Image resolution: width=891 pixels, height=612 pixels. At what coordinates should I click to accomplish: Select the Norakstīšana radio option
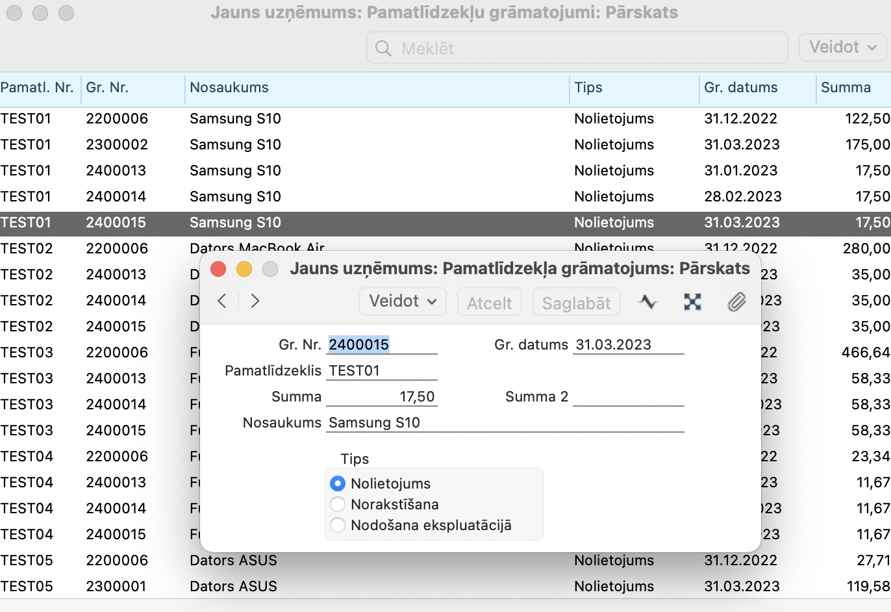pyautogui.click(x=338, y=504)
